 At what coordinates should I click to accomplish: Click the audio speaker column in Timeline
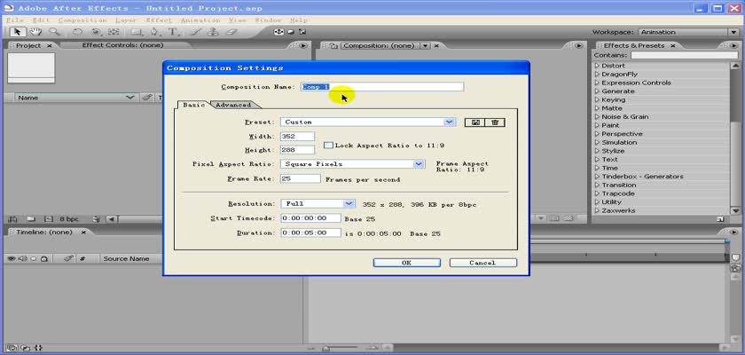(23, 259)
